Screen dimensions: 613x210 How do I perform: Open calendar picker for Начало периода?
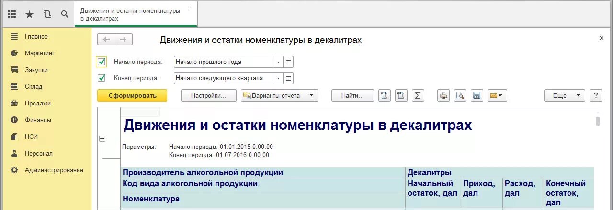click(288, 62)
